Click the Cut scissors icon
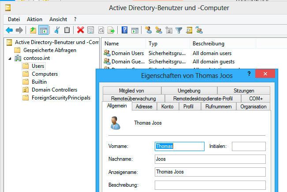Viewport: 287px width, 192px height. tap(57, 30)
